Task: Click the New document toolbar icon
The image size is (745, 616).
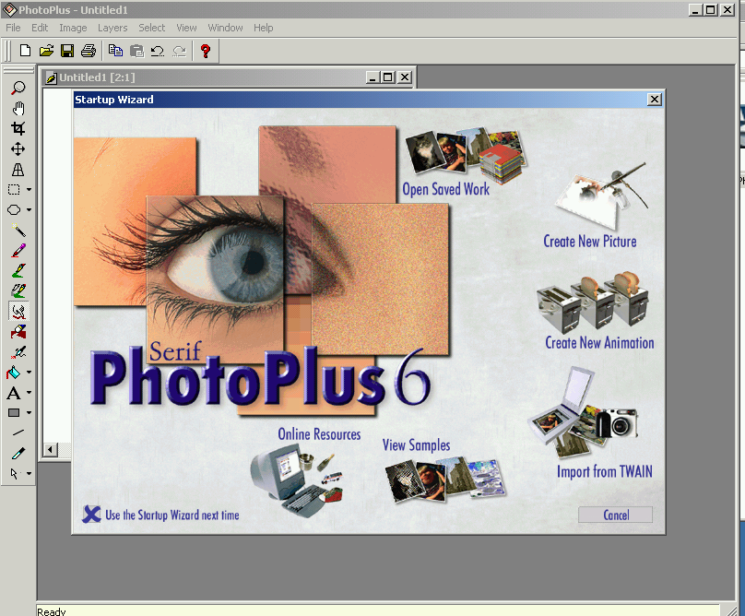Action: (25, 51)
